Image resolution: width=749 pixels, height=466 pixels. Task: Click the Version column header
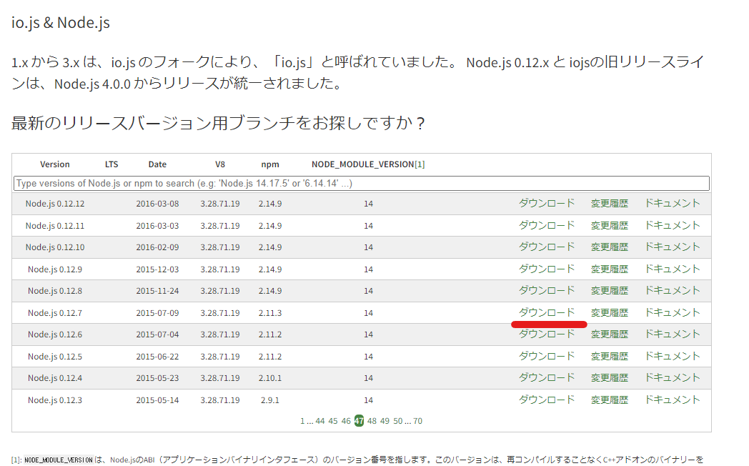55,164
